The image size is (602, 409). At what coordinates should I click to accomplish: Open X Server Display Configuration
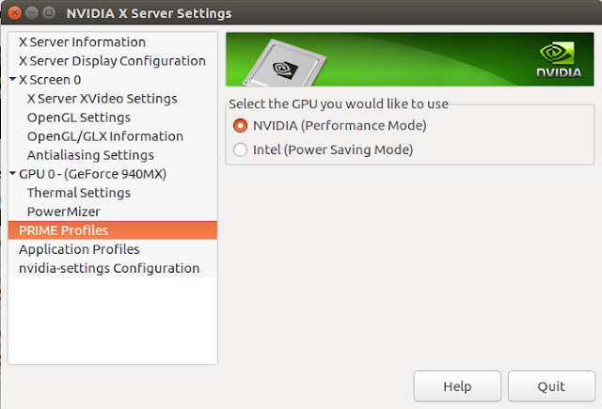112,61
